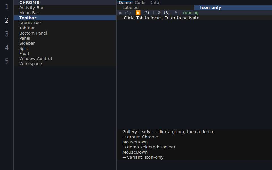Open the Bottom Panel demo
This screenshot has width=272, height=170.
65,33
